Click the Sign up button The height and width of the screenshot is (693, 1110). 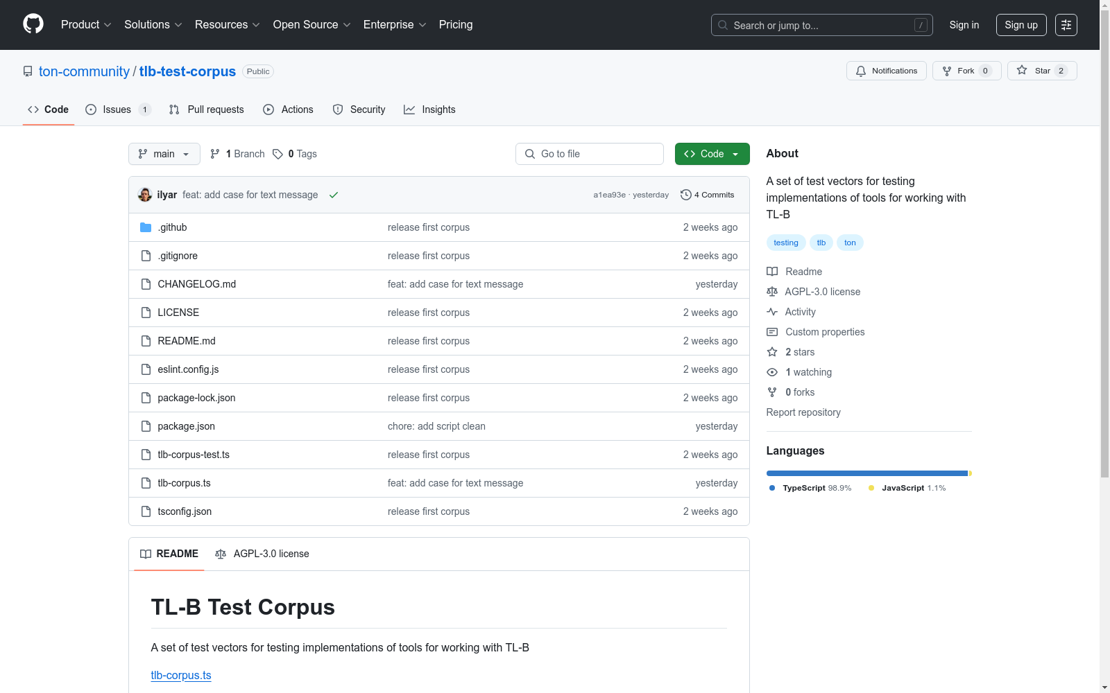1021,25
